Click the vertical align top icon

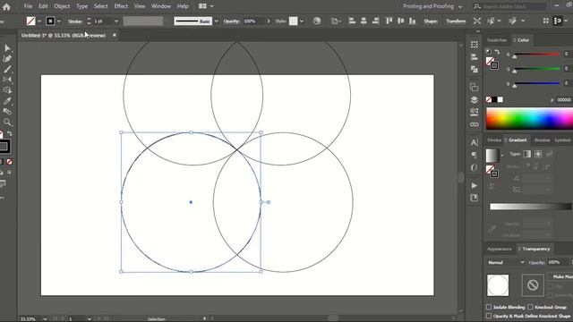389,21
